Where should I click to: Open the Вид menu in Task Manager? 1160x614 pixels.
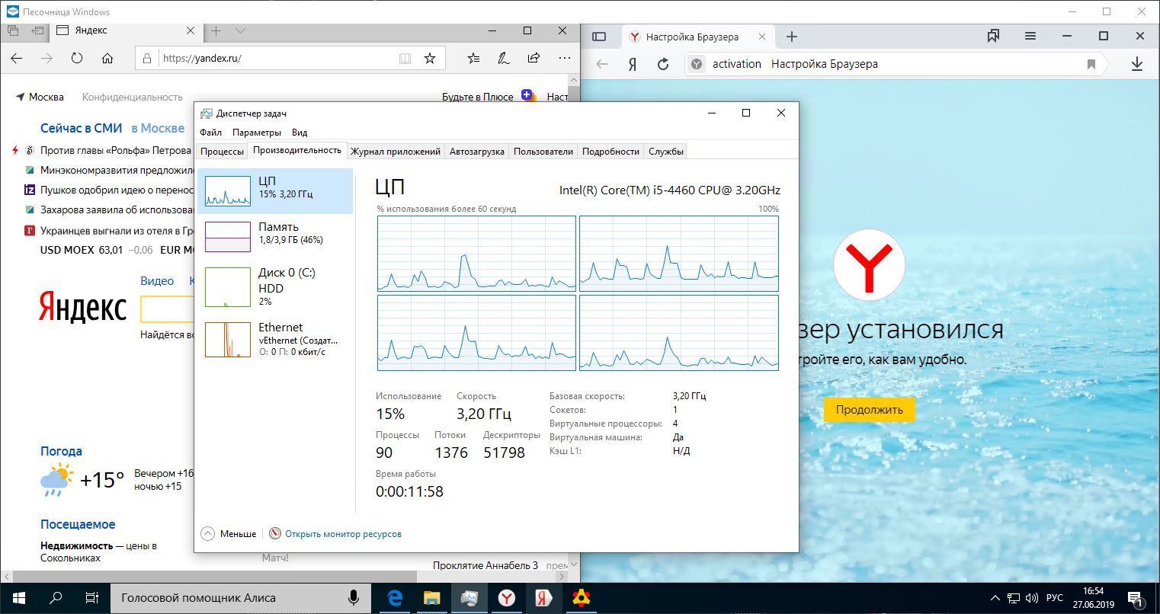[300, 133]
